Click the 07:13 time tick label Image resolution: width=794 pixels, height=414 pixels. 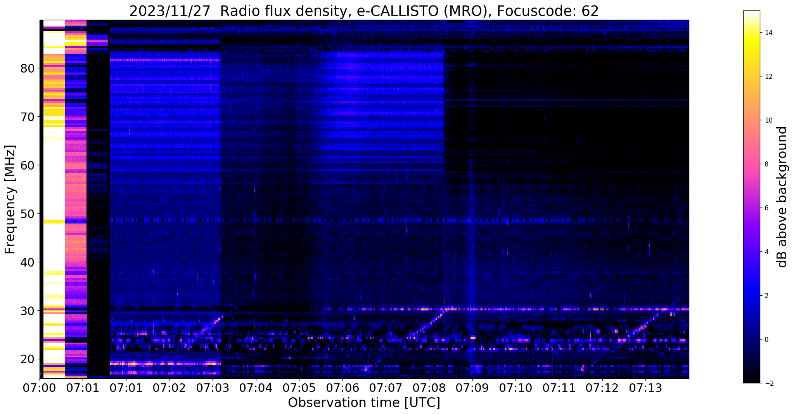(x=646, y=388)
